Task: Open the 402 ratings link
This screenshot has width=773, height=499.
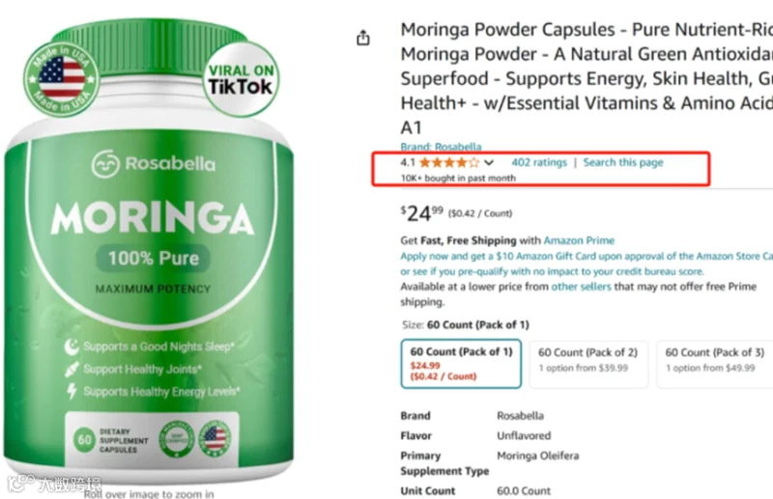Action: [x=539, y=162]
